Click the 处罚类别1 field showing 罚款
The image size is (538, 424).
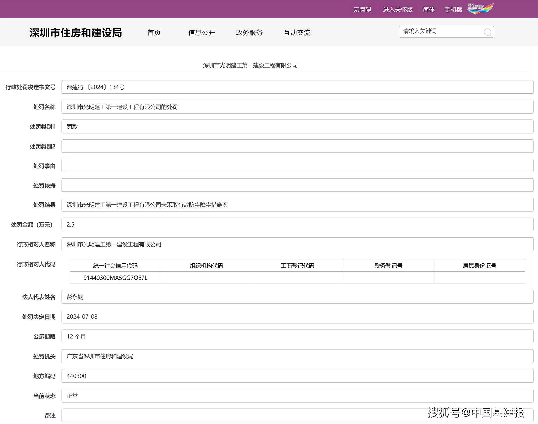tap(297, 126)
